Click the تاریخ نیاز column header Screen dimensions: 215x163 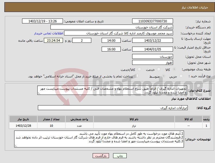[23, 119]
